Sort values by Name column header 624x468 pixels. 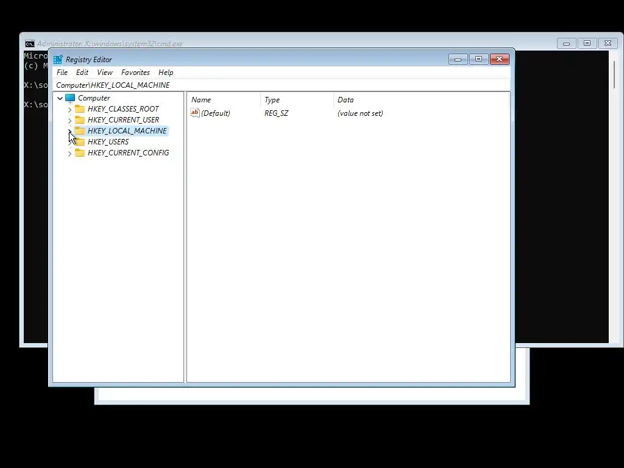pos(224,100)
